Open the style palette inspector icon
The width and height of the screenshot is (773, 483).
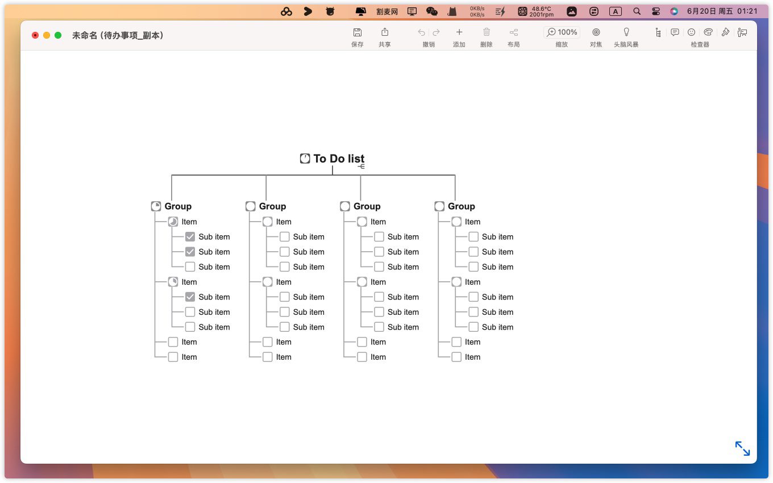[708, 32]
